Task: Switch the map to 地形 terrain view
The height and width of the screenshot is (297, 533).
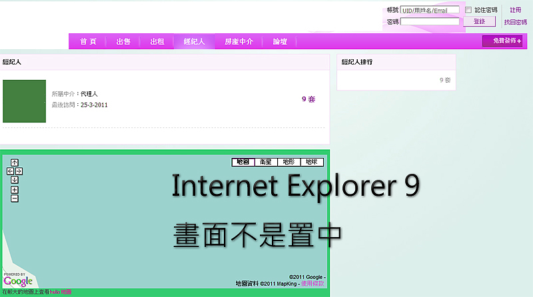Action: point(289,162)
